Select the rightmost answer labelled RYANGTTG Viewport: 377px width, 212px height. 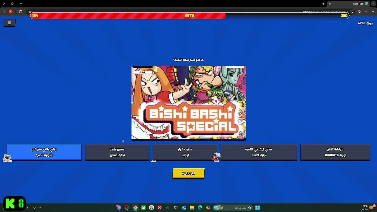(335, 152)
